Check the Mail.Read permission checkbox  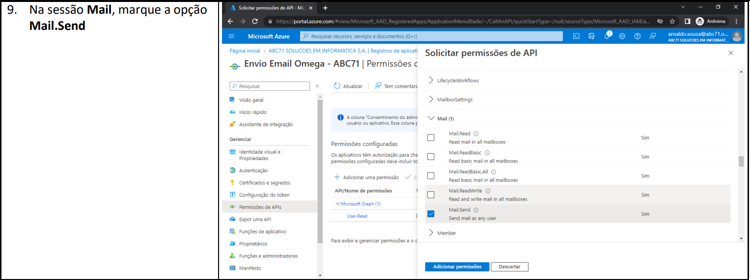(431, 138)
